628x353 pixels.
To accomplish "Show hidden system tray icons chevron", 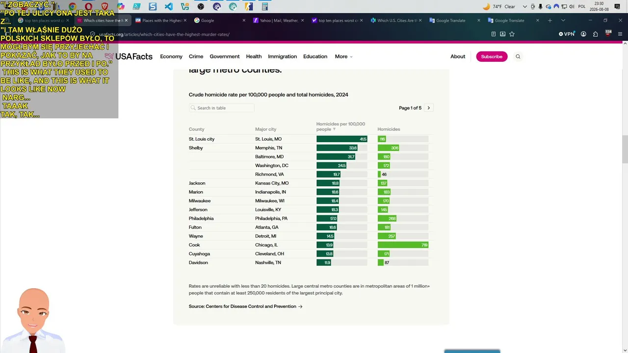I will [x=524, y=6].
